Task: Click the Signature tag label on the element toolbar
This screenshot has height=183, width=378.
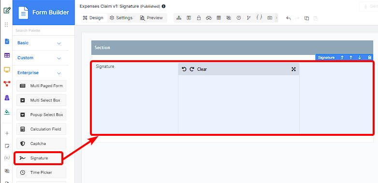Action: pyautogui.click(x=326, y=57)
